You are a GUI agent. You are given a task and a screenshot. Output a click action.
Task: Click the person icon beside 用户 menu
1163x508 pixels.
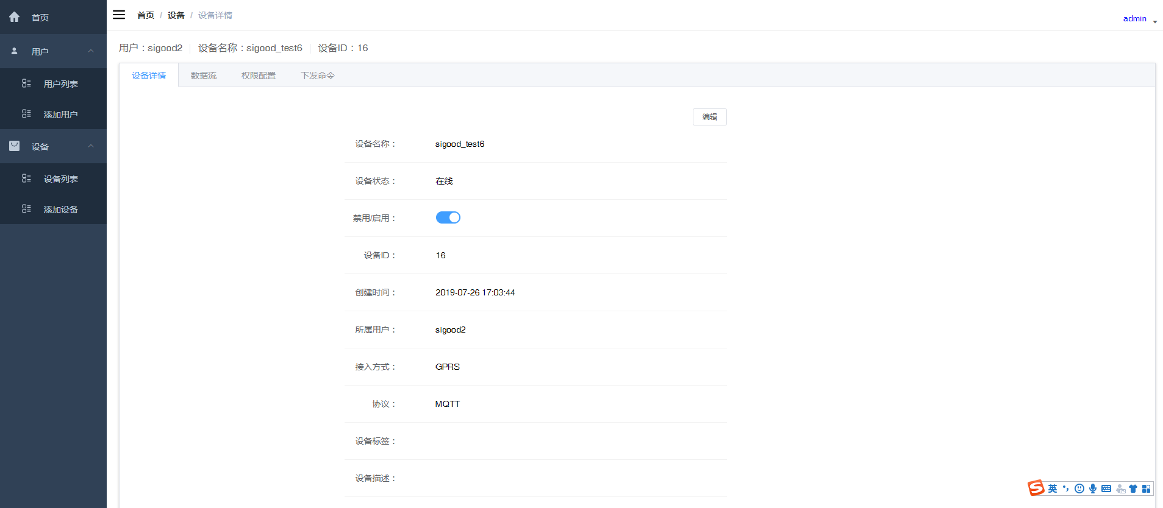(x=15, y=51)
